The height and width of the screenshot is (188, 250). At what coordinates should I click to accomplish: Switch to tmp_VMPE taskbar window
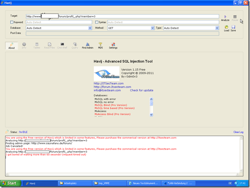109,183
